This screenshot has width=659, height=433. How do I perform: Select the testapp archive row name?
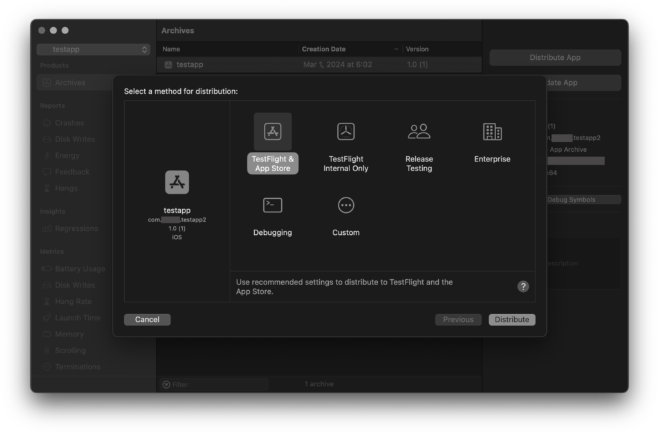pos(190,65)
